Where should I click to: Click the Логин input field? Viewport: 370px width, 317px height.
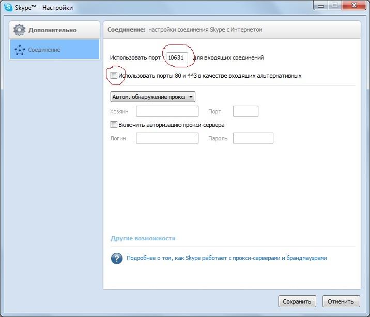pyautogui.click(x=167, y=138)
